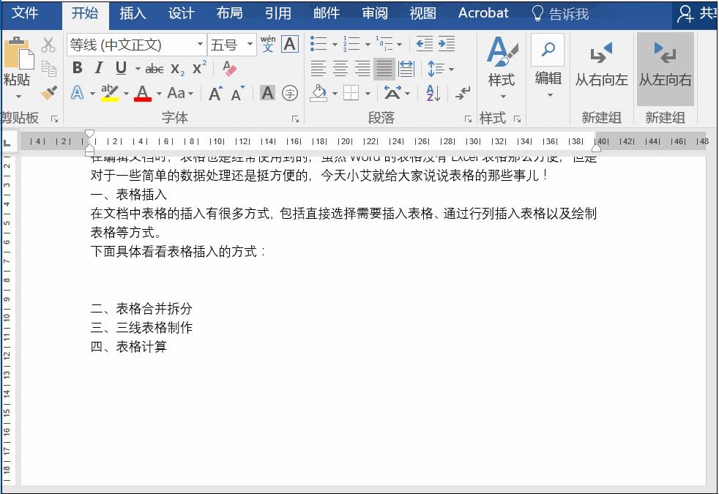Apply bold formatting with the B icon
719x494 pixels.
(77, 67)
